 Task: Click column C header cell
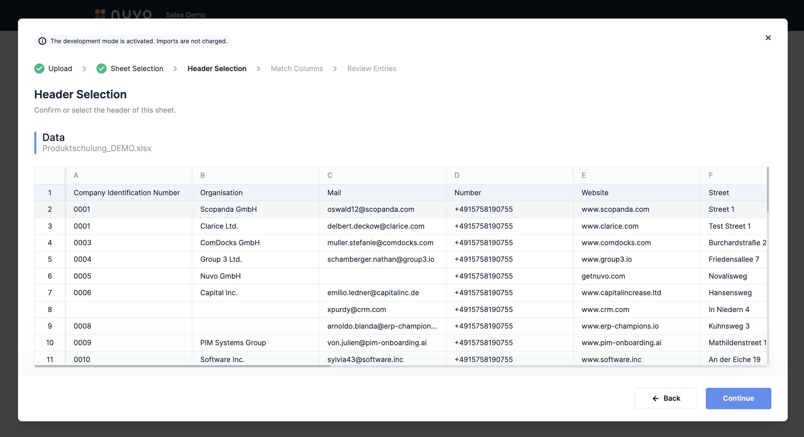[x=382, y=175]
